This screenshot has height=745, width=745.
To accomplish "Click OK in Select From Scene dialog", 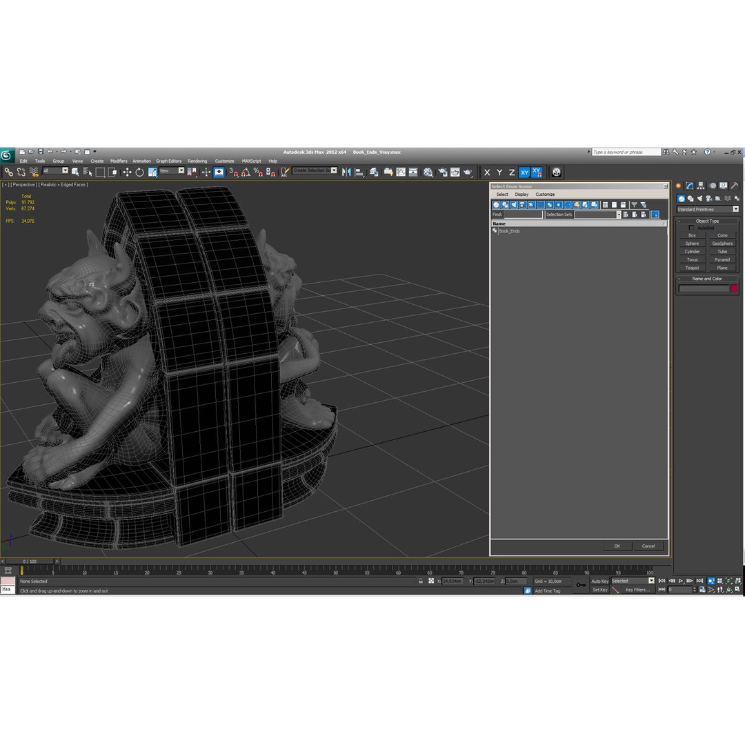I will (x=617, y=546).
